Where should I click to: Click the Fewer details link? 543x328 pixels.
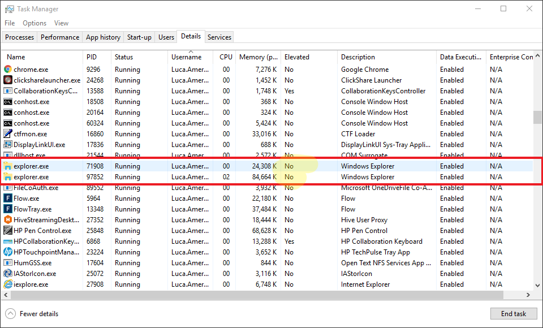(x=39, y=314)
